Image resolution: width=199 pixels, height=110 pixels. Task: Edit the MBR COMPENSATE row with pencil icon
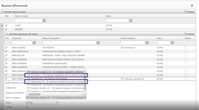[x=6, y=52]
